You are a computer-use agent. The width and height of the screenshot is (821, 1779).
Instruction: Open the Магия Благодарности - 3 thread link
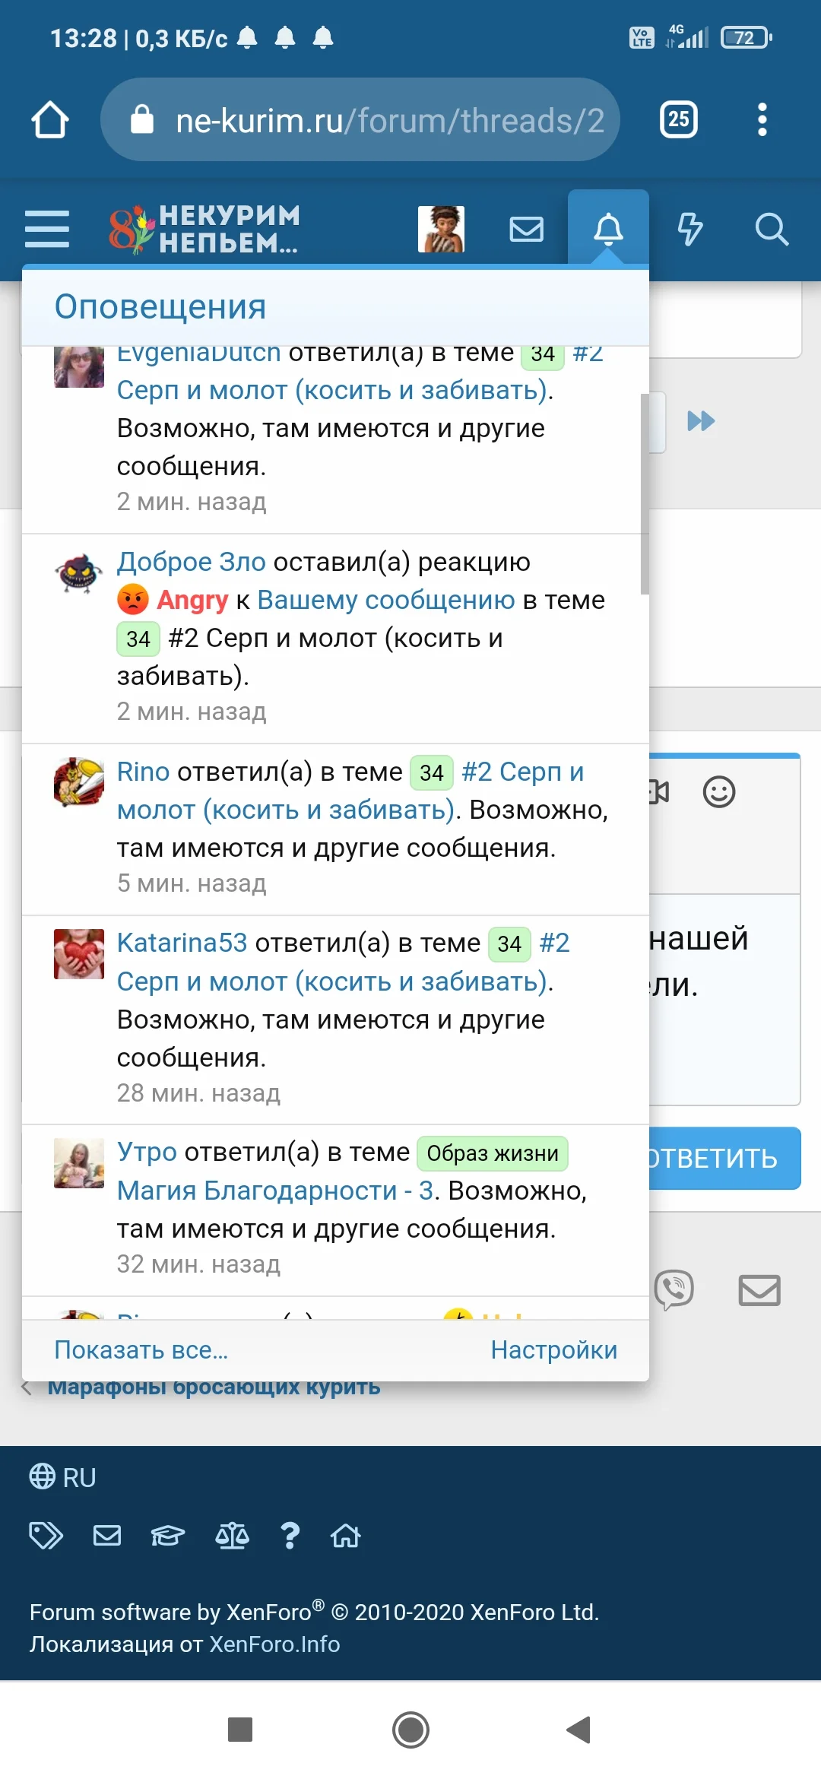(275, 1191)
